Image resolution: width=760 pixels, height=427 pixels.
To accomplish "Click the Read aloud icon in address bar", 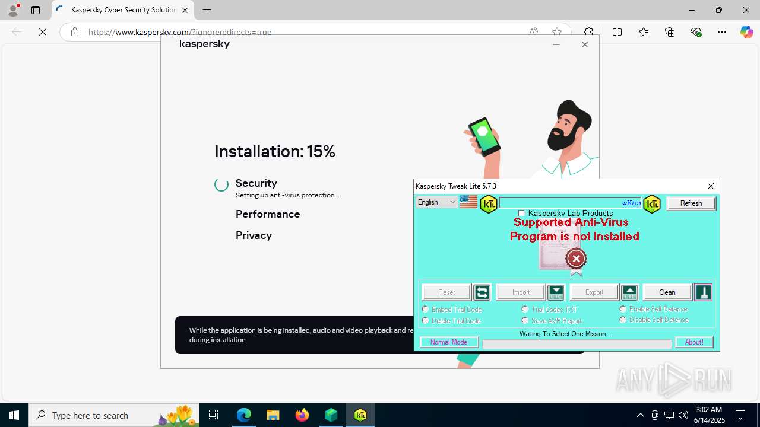I will pos(533,32).
